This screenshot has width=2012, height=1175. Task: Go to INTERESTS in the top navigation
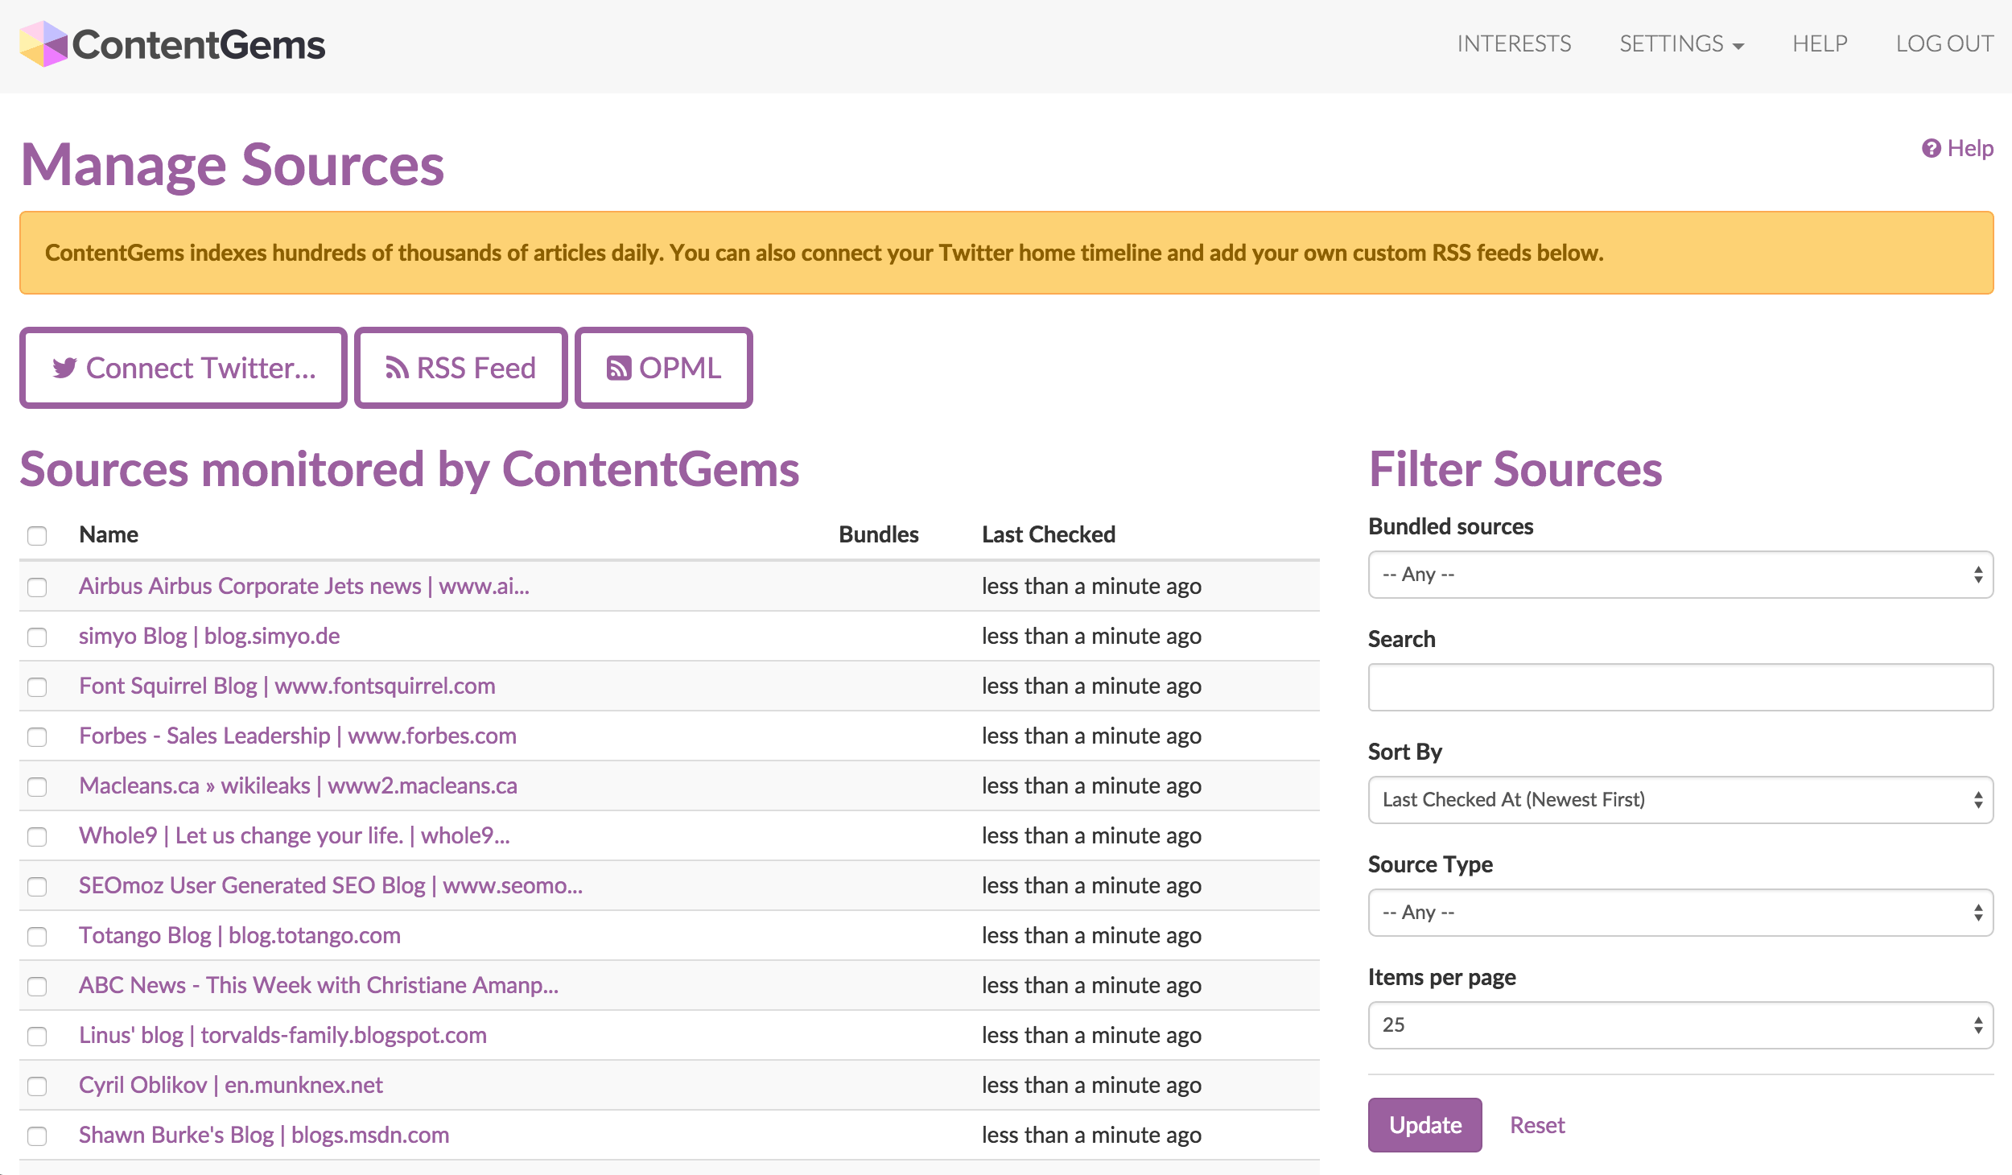point(1514,44)
